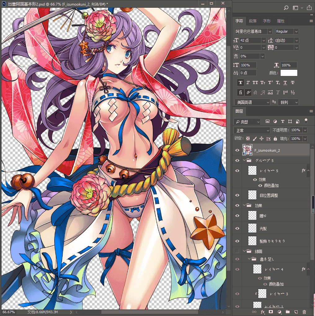This screenshot has height=316, width=315.
Task: Apply underline text style
Action: coord(285,82)
